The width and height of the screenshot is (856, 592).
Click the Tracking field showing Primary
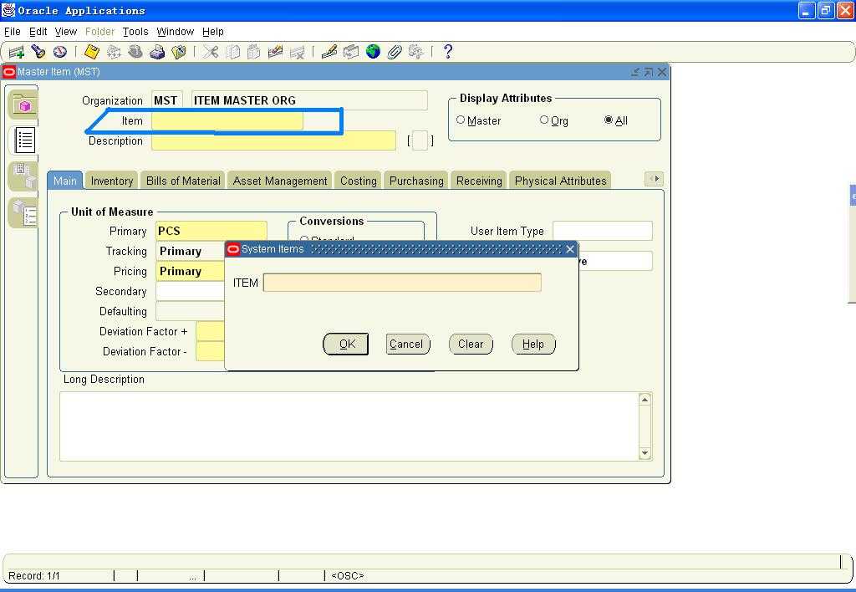click(191, 251)
